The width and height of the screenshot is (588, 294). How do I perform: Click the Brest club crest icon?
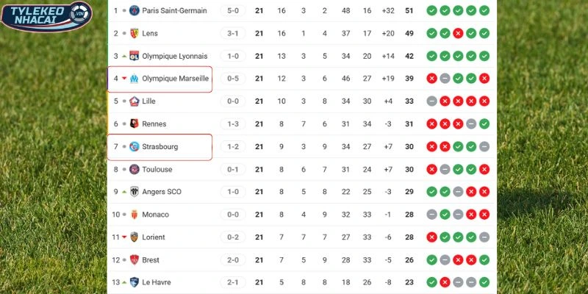click(x=135, y=260)
